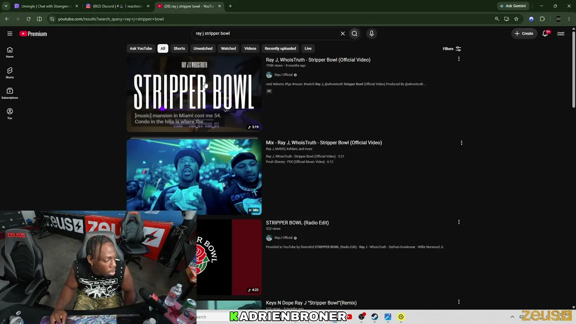Viewport: 576px width, 324px height.
Task: Close the Umingle browser tab
Action: 76,6
